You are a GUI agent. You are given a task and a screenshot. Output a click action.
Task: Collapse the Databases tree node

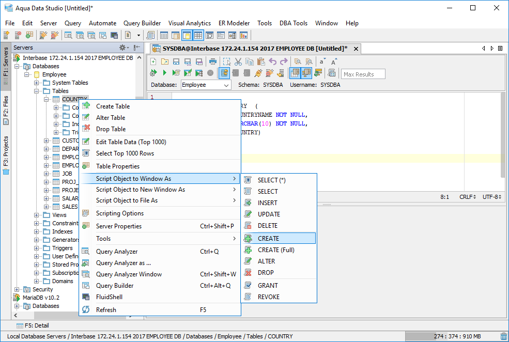(x=17, y=66)
